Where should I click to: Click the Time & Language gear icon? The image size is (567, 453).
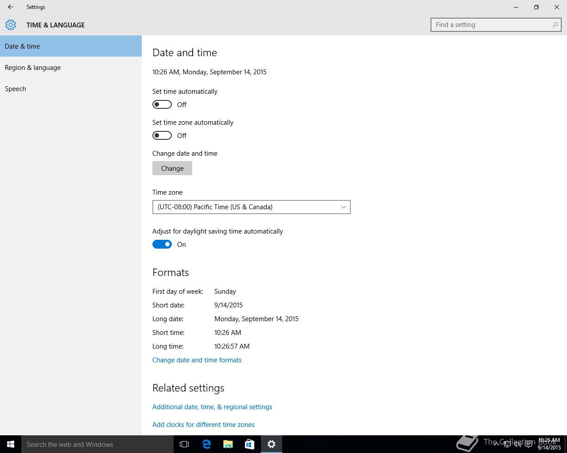tap(11, 25)
